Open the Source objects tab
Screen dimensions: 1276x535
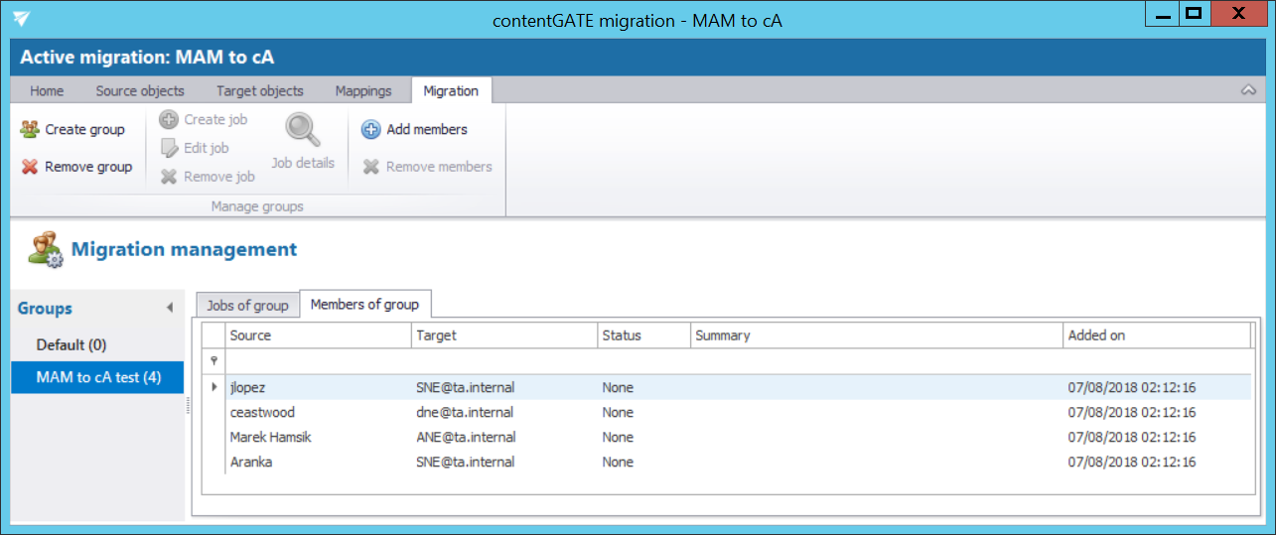140,90
